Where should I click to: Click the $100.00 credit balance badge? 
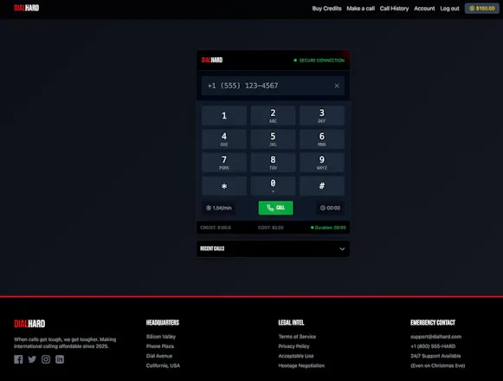[482, 9]
